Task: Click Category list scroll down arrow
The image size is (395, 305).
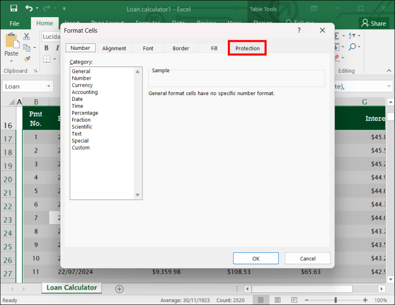Action: coord(137,195)
